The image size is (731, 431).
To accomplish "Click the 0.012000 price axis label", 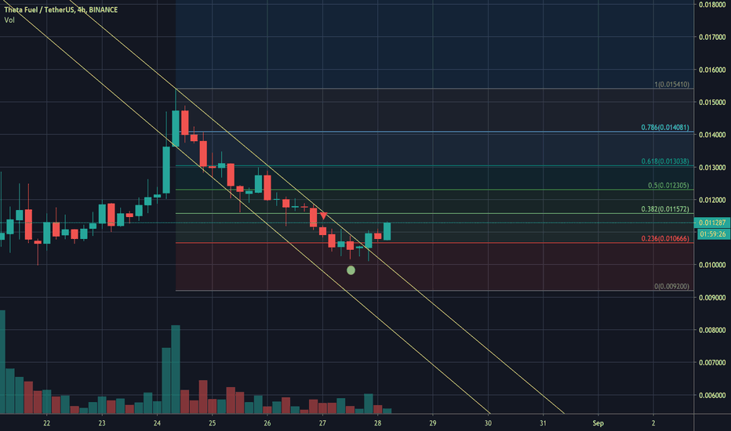I will [712, 200].
